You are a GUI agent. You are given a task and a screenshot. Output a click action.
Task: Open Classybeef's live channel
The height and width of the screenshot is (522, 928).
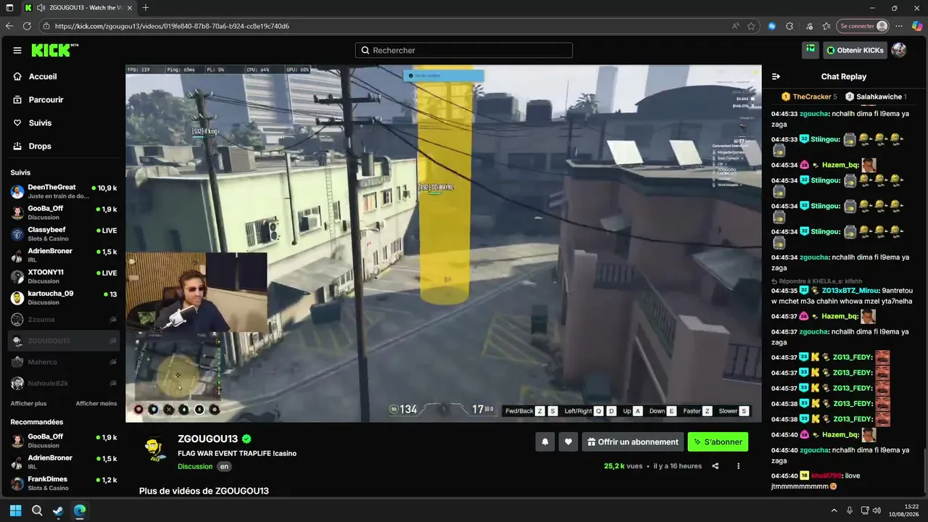64,234
